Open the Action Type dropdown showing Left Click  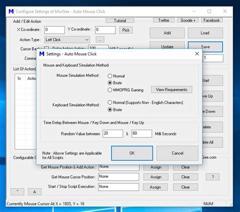(67, 40)
